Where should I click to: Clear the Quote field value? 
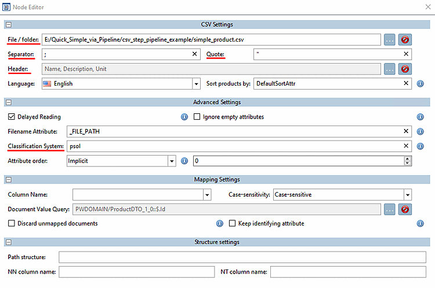click(x=406, y=54)
